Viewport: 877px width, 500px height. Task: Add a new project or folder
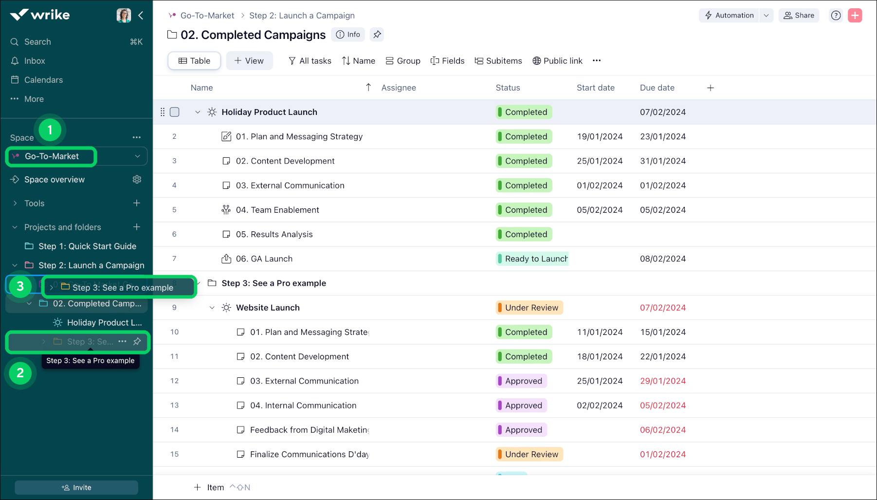tap(137, 227)
